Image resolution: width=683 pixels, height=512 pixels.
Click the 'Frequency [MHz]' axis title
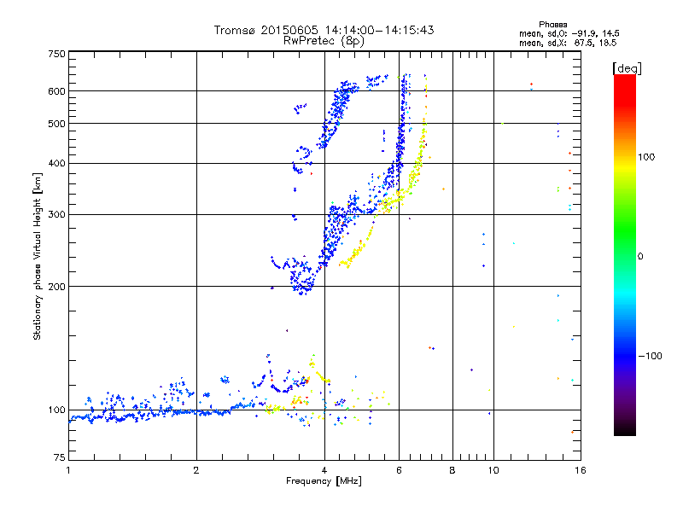(x=324, y=481)
